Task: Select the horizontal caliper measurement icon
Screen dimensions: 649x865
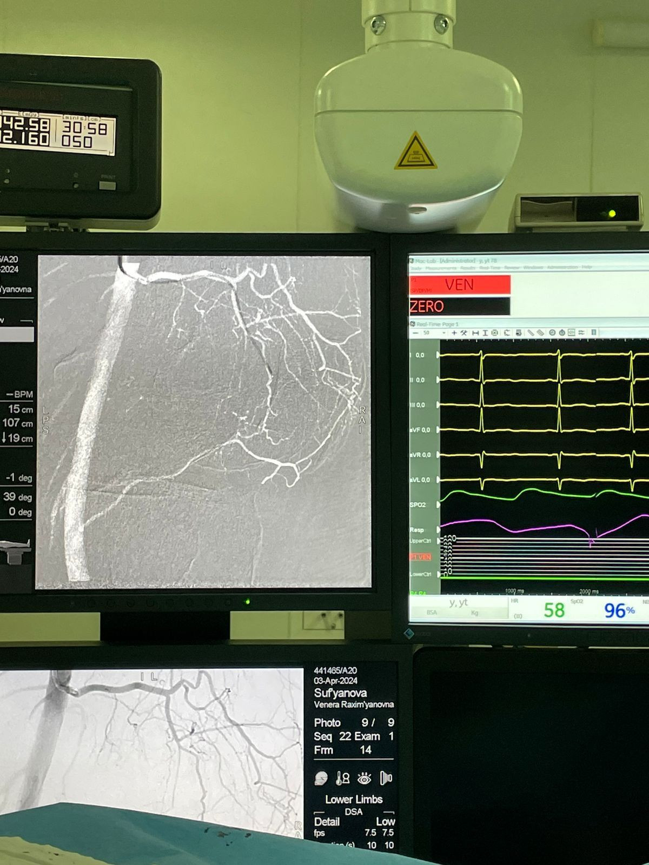Action: pyautogui.click(x=475, y=333)
